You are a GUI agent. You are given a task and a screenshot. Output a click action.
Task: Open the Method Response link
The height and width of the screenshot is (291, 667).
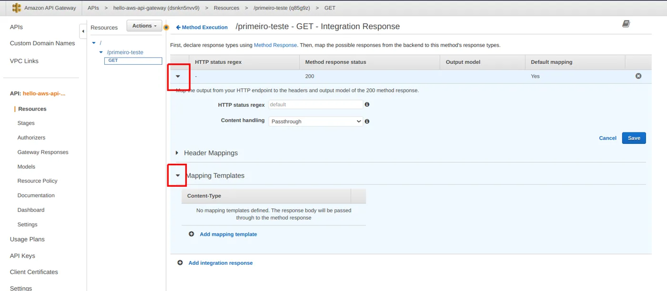[275, 45]
